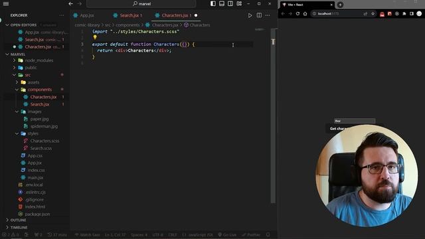
Task: Open Characters.scss in the file tree
Action: click(44, 141)
